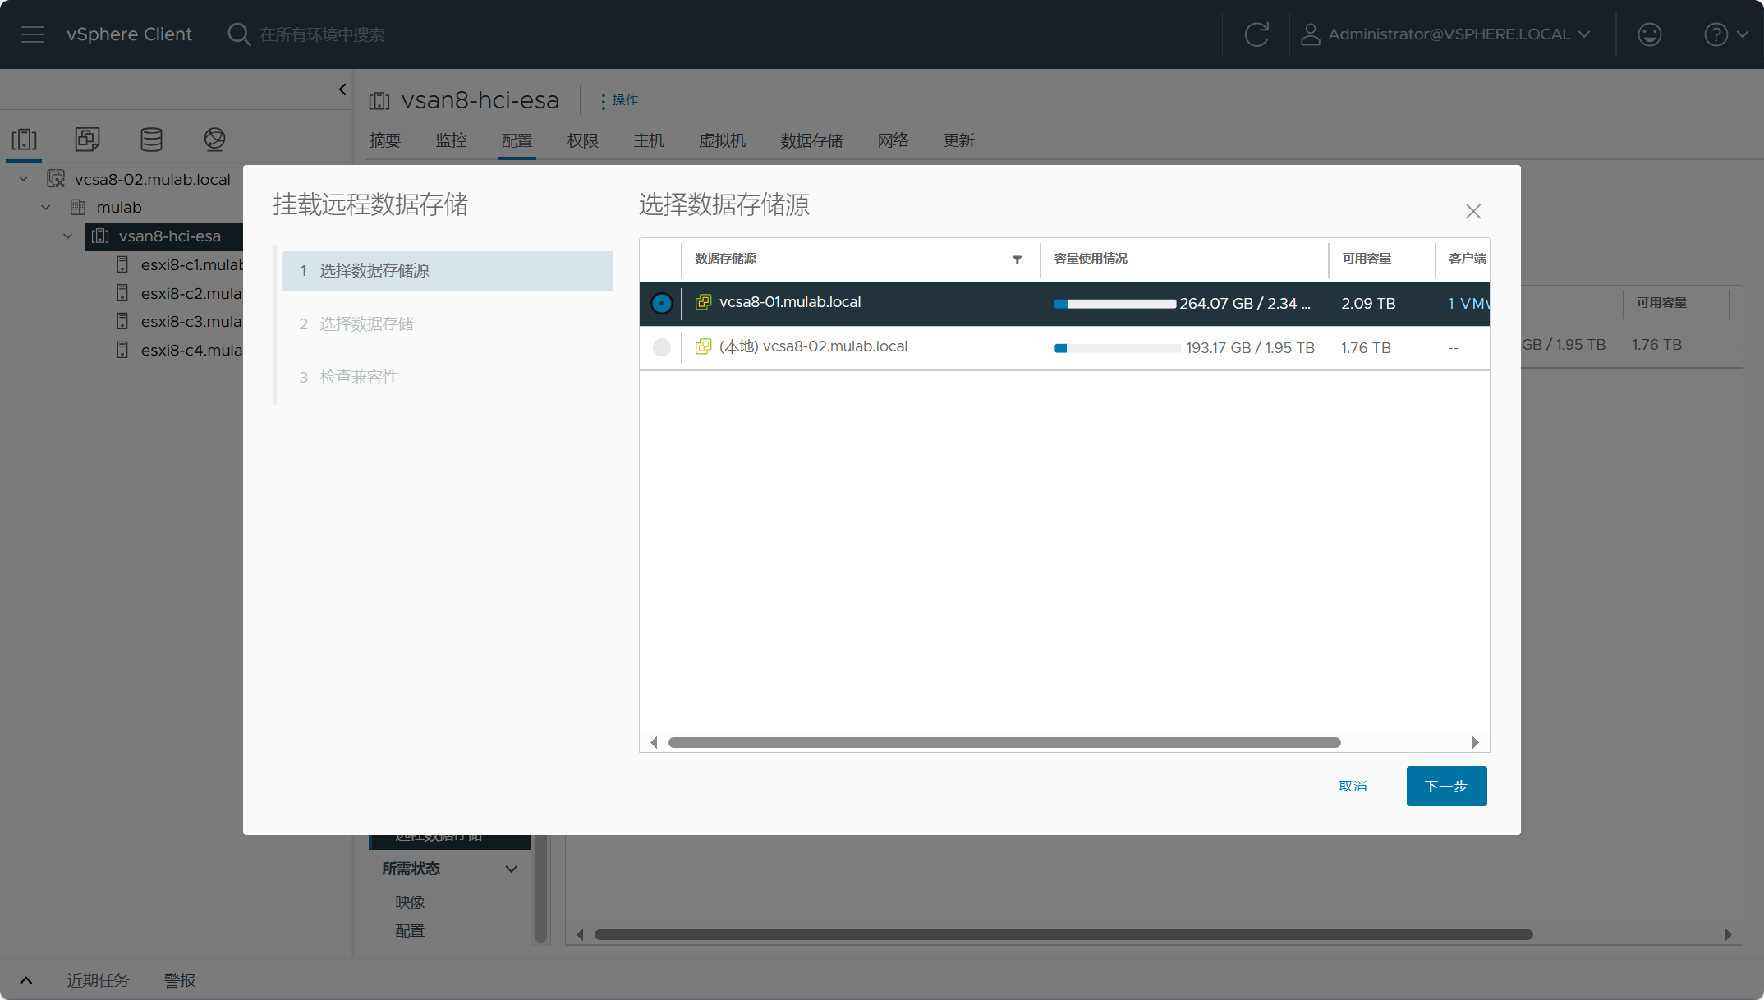This screenshot has height=1000, width=1764.
Task: Switch to Networking inventory view
Action: (x=214, y=140)
